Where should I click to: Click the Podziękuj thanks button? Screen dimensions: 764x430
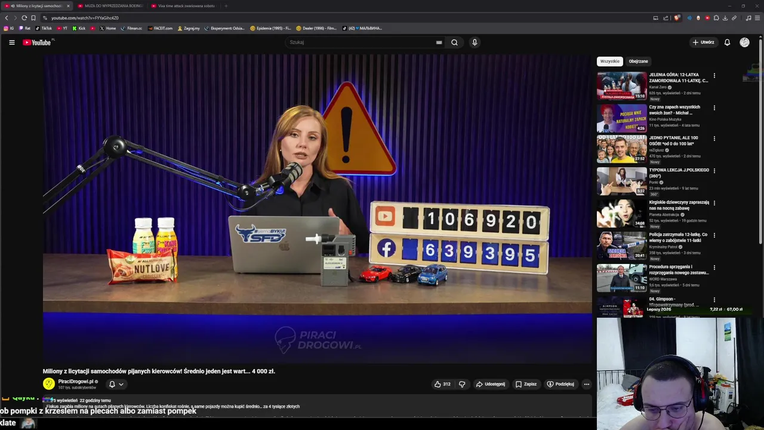point(560,384)
